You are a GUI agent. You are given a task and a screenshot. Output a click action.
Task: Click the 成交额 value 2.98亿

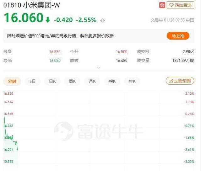point(188,52)
